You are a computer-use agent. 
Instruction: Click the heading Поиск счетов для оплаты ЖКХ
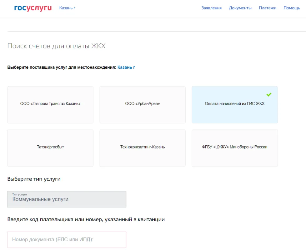[x=56, y=46]
